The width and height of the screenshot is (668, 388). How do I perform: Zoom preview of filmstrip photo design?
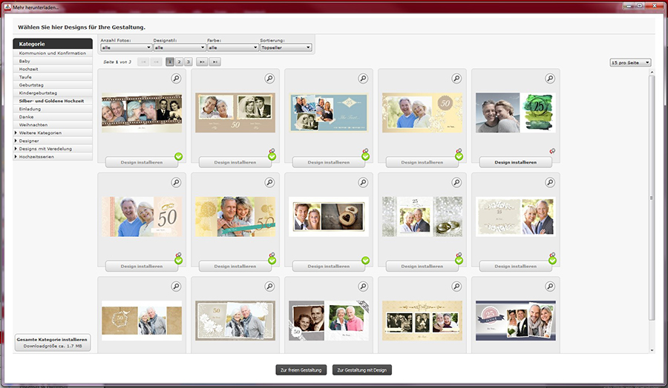pos(176,78)
